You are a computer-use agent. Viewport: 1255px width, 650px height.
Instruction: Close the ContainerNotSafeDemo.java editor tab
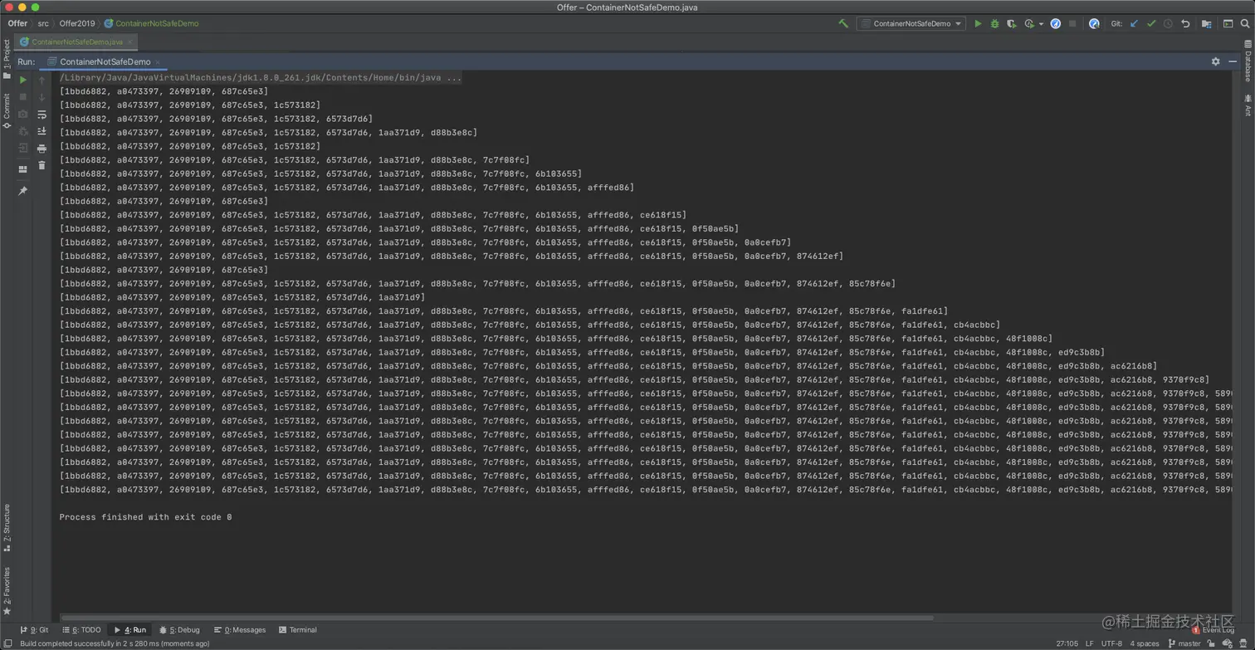[130, 42]
